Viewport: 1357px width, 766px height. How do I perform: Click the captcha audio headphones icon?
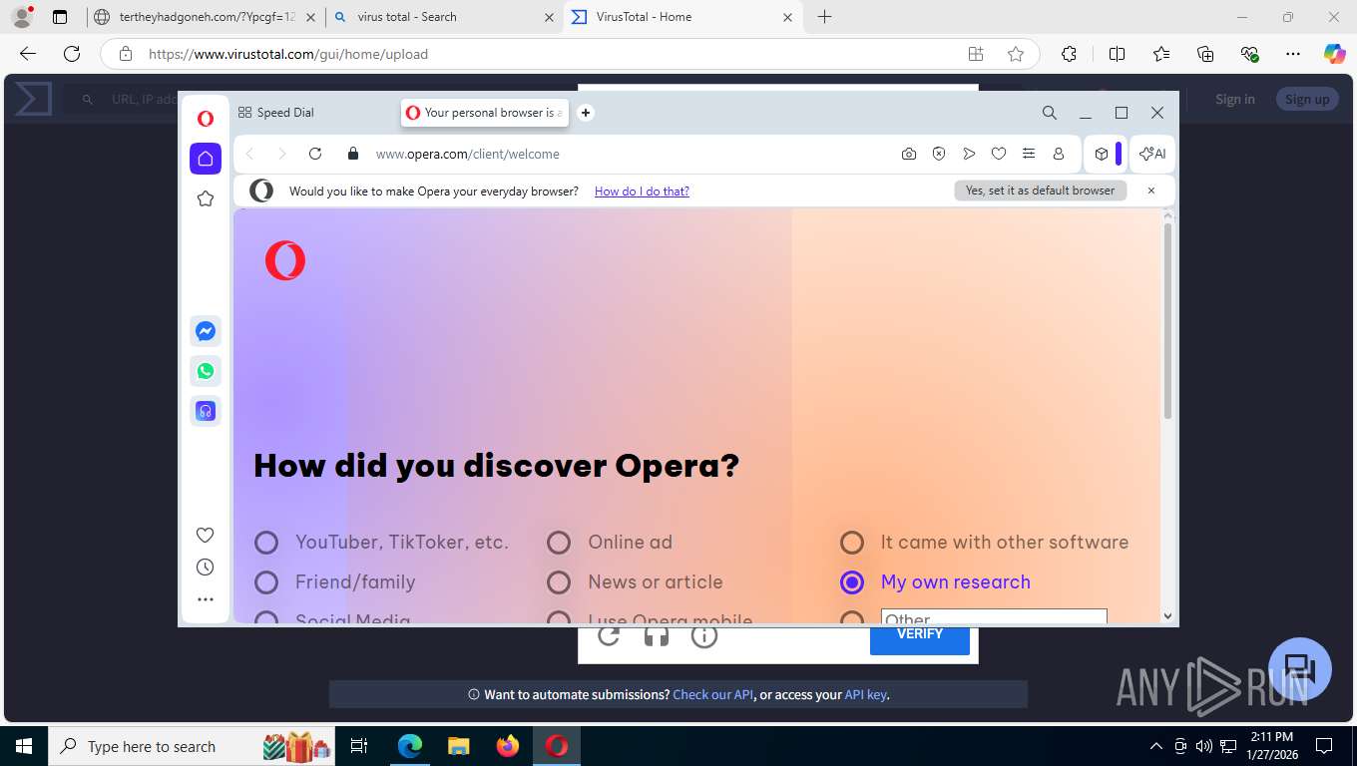[x=657, y=635]
